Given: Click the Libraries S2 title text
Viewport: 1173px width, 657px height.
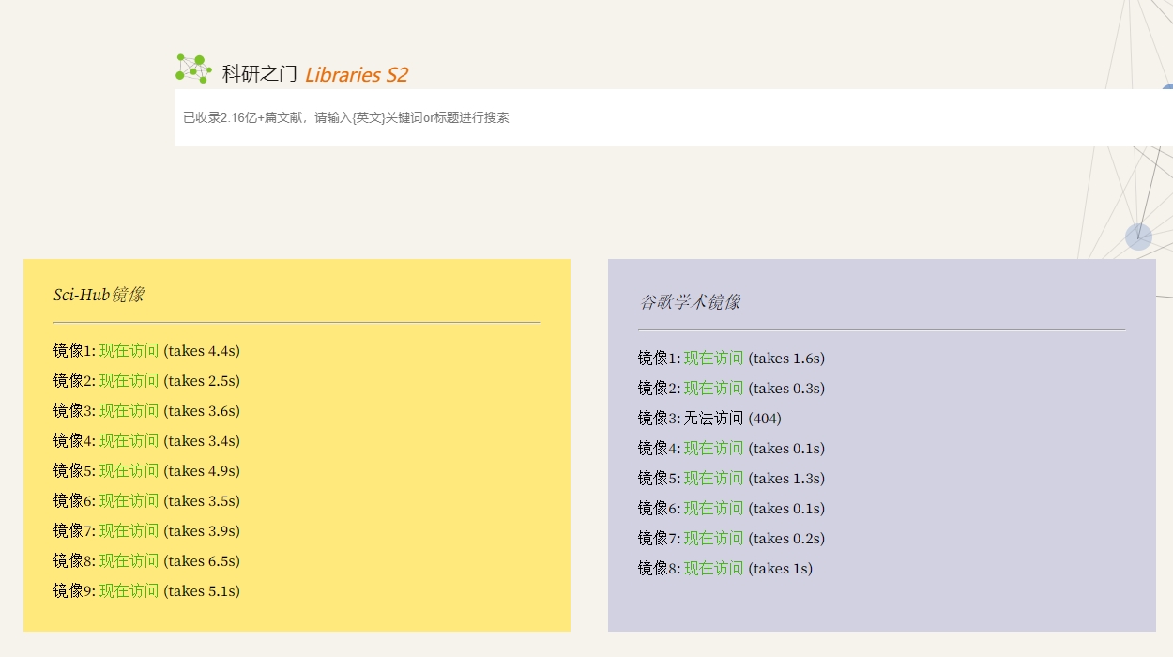Looking at the screenshot, I should coord(356,75).
